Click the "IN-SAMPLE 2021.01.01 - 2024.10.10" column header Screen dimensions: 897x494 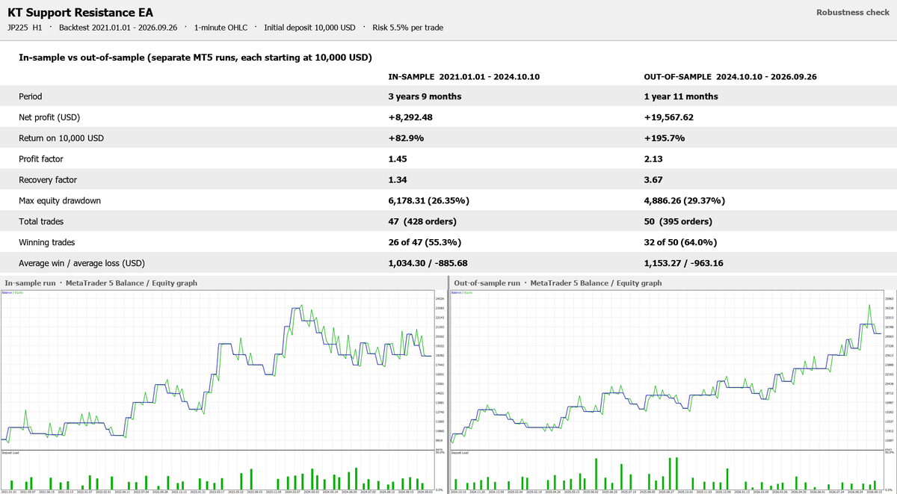[x=462, y=77]
